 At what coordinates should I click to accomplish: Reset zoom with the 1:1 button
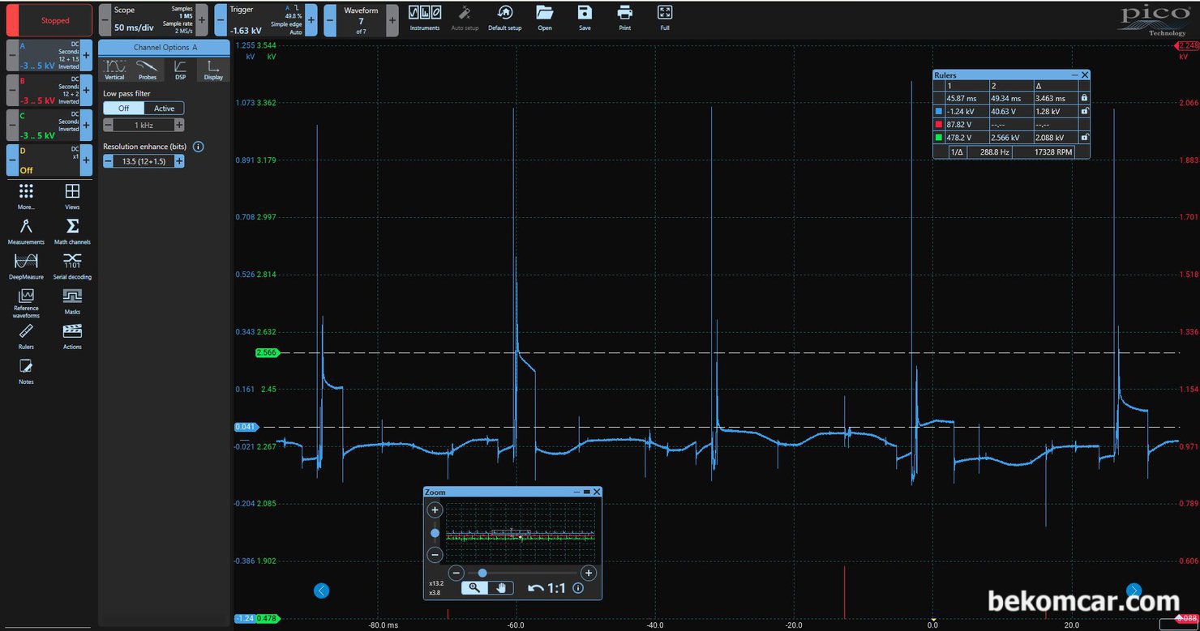(x=548, y=588)
